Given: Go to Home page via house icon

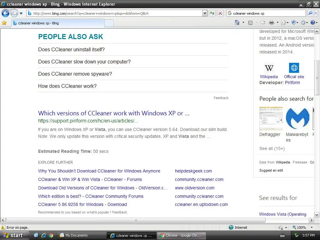Looking at the screenshot, I should (x=237, y=22).
